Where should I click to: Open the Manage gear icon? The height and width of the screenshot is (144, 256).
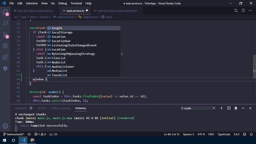(5, 126)
